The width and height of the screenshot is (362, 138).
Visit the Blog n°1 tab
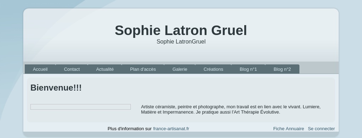248,69
